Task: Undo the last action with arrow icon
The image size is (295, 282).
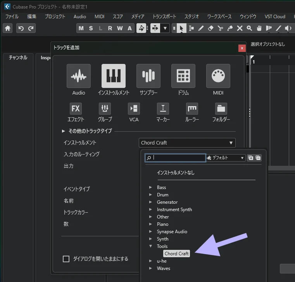Action: point(21,28)
